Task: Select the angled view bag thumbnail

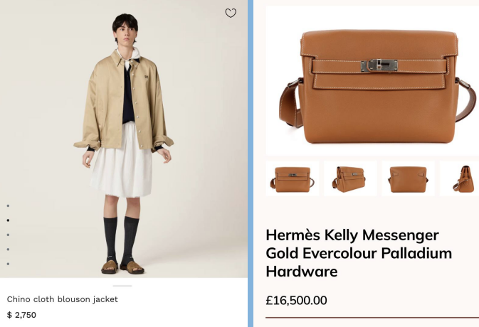Action: 350,178
